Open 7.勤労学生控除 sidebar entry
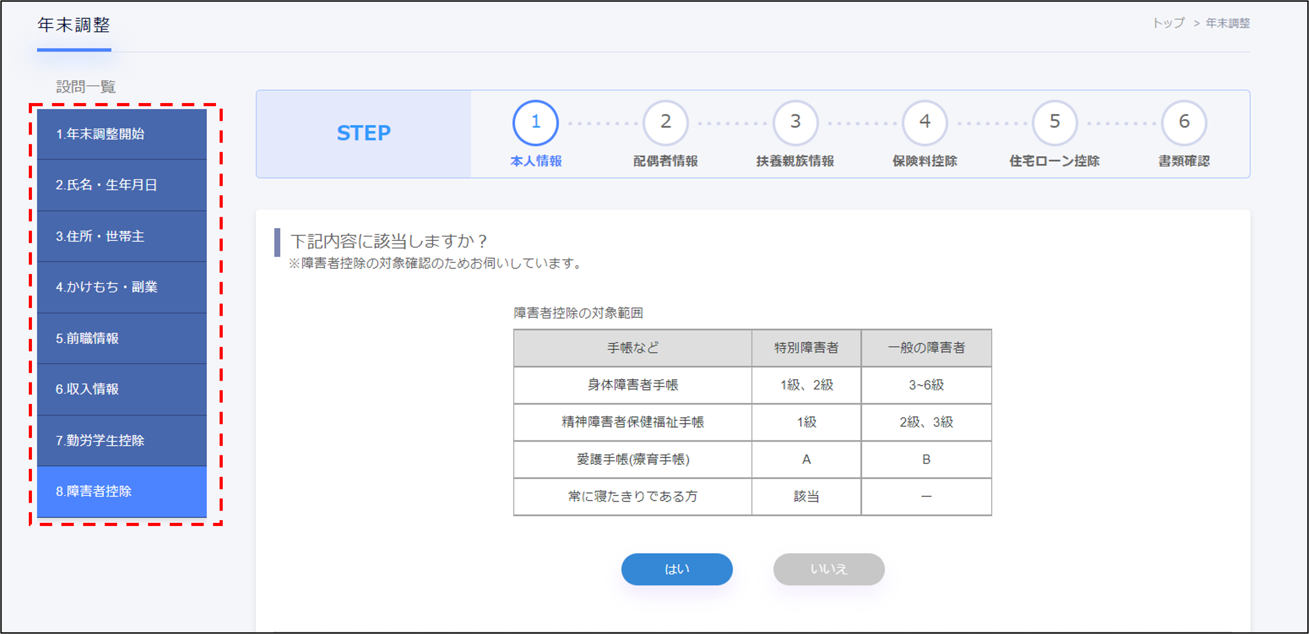Screen dimensions: 1309x634 [x=122, y=441]
